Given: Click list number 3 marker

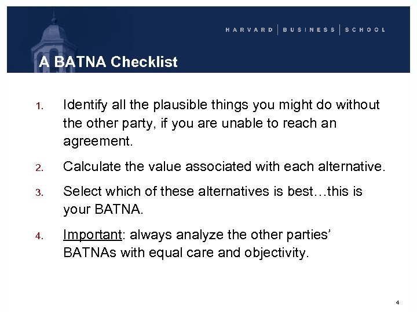Looking at the screenshot, I should (x=39, y=192).
